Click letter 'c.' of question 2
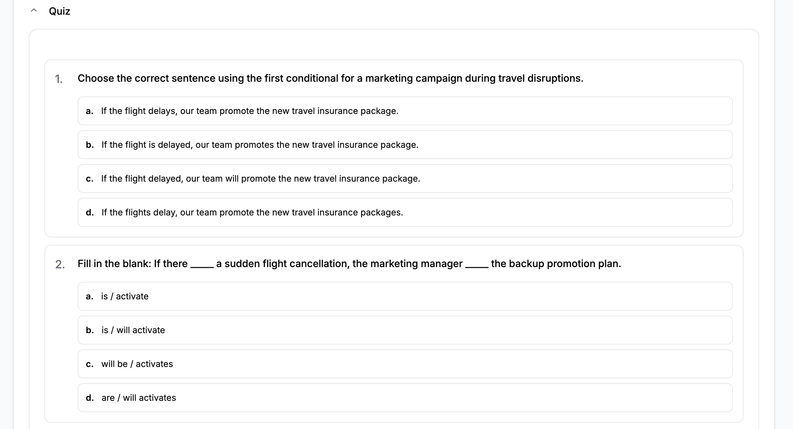 [90, 364]
